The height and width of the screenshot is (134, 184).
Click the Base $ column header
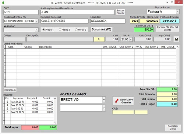coord(46,98)
